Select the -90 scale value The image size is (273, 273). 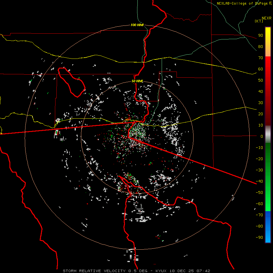tap(259, 237)
